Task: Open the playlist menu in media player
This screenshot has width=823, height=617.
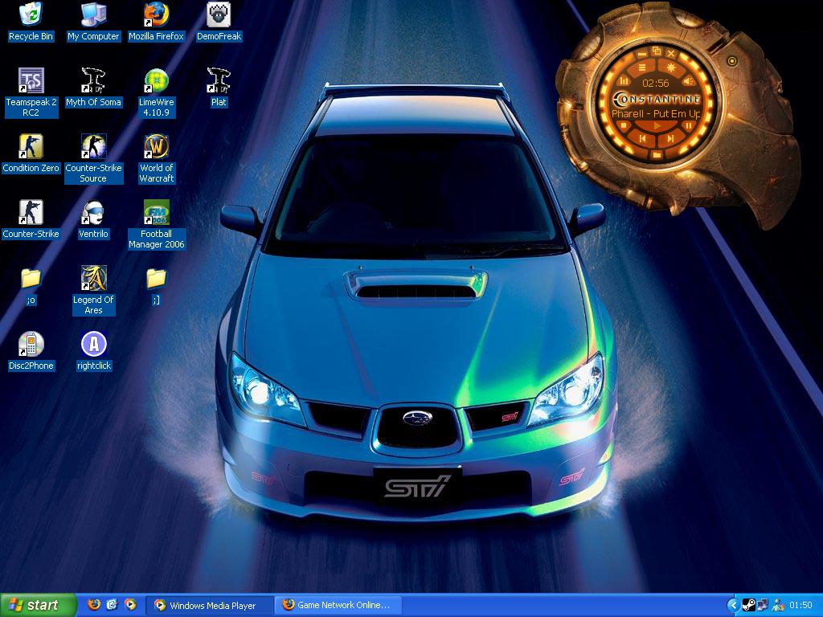Action: point(641,66)
